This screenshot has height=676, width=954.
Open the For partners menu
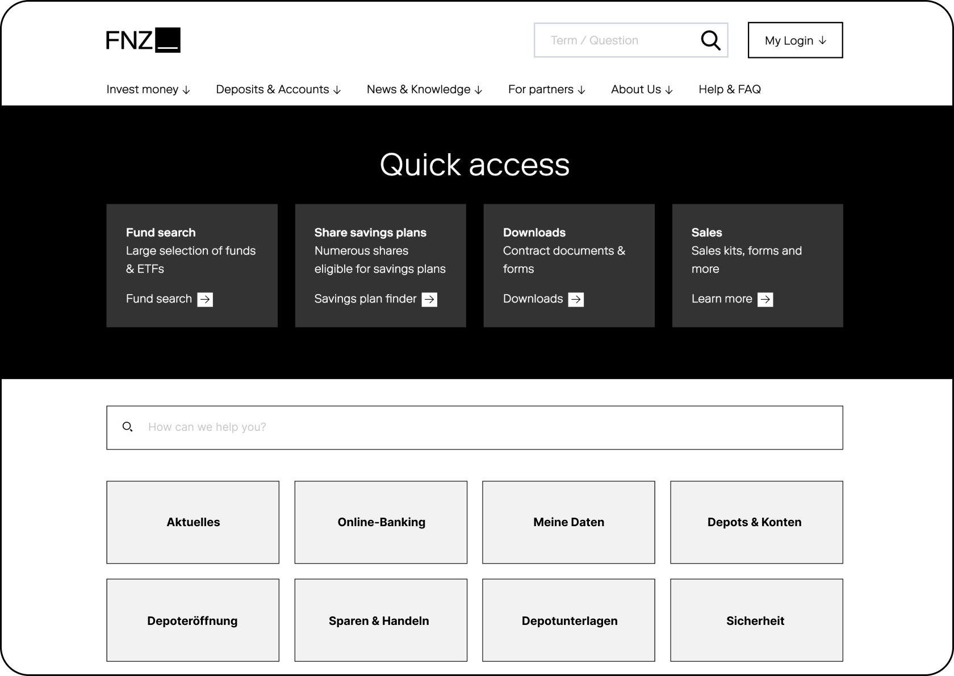(546, 90)
